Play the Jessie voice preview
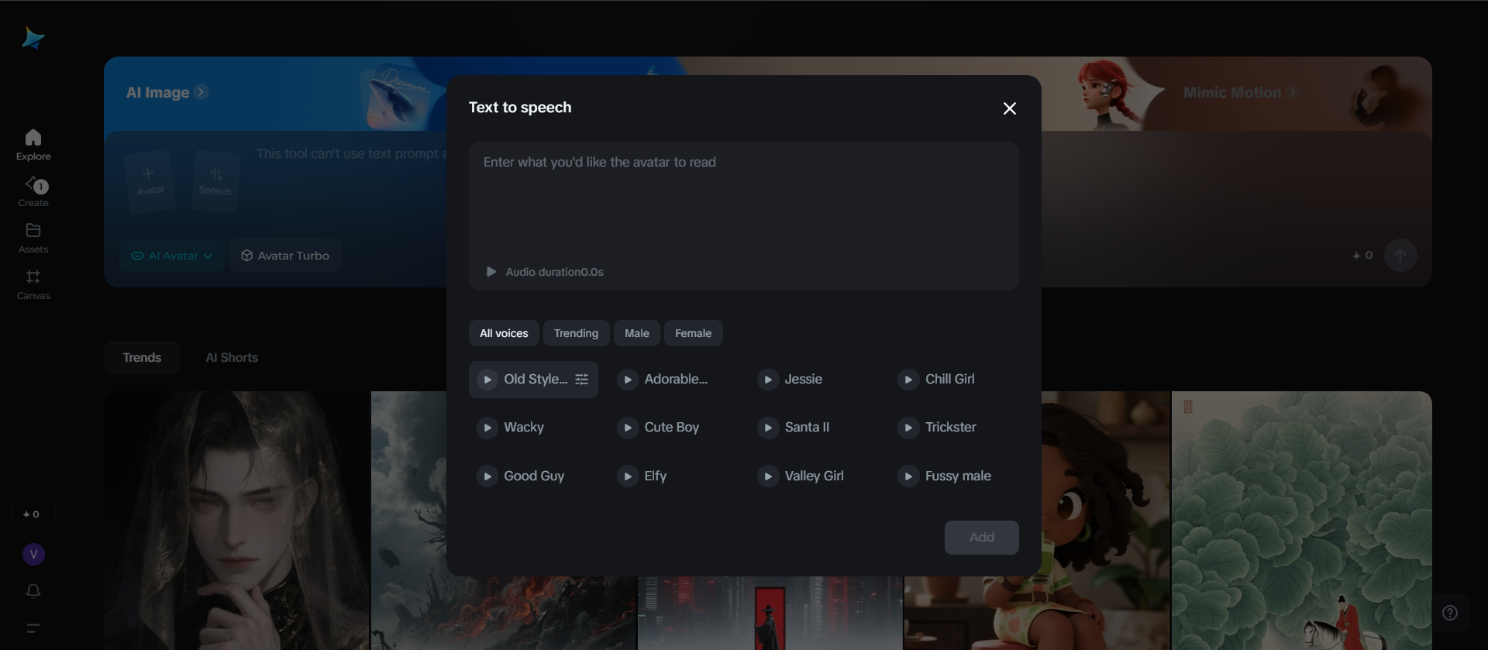Viewport: 1488px width, 650px height. pyautogui.click(x=768, y=380)
